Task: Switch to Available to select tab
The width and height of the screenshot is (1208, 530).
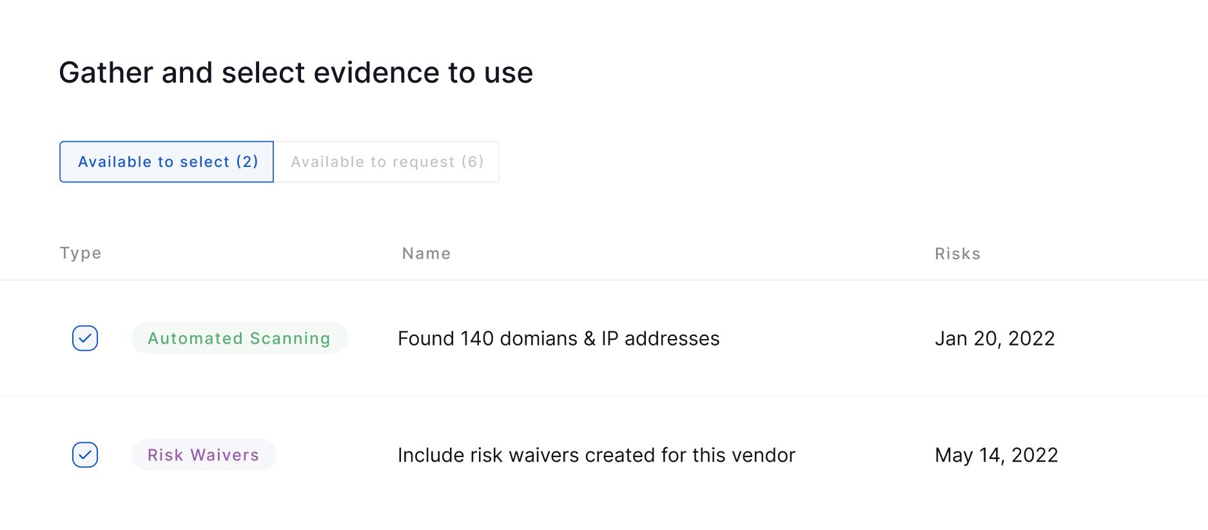Action: [x=167, y=162]
